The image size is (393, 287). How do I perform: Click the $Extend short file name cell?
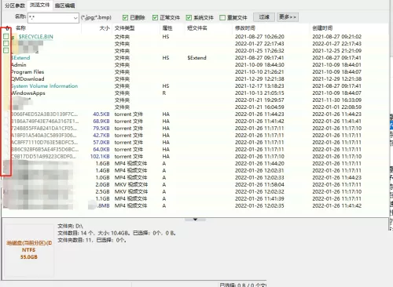click(196, 58)
